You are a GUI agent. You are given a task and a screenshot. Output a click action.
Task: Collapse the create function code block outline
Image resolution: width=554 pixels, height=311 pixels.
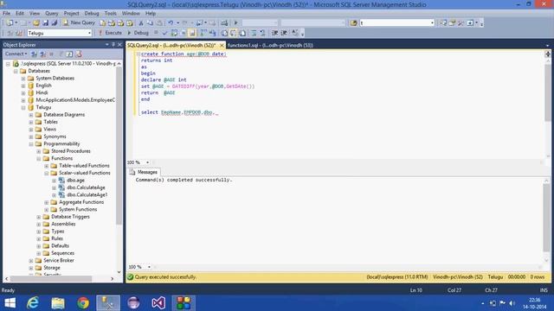138,54
